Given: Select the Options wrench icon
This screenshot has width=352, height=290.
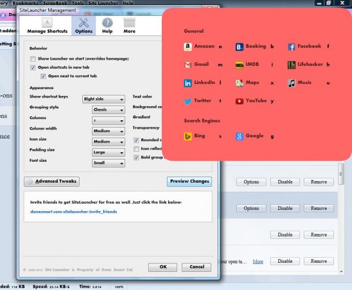Looking at the screenshot, I should coord(83,23).
